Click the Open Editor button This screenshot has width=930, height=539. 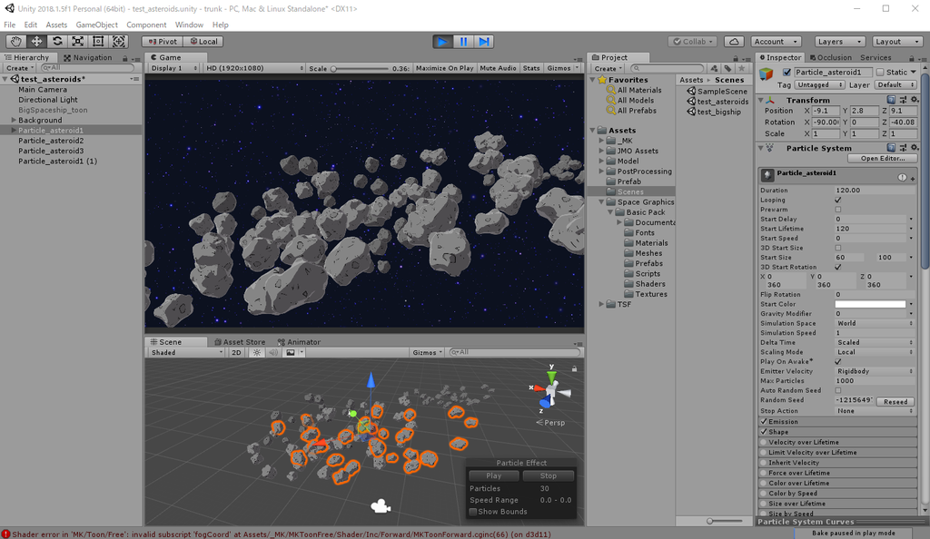[883, 159]
